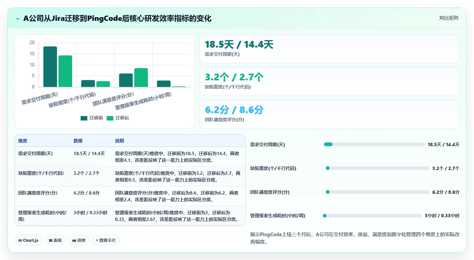Select the 缺陷密度 progress bar
The image size is (474, 260).
click(x=378, y=168)
